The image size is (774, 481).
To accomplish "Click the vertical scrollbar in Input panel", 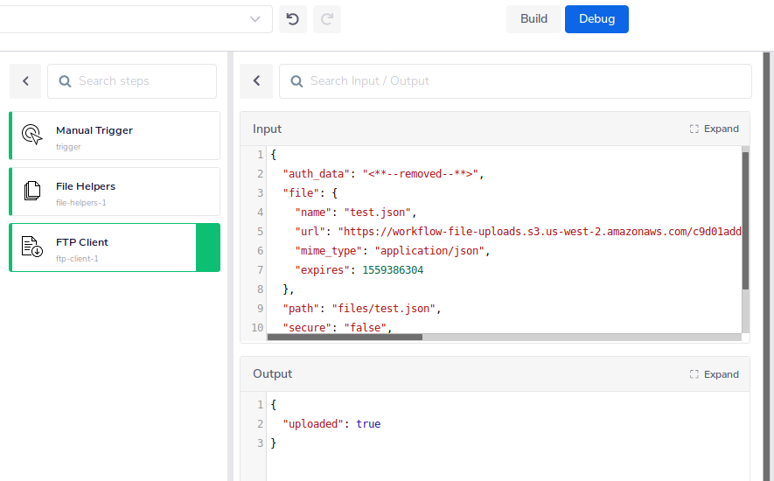I will pyautogui.click(x=745, y=220).
